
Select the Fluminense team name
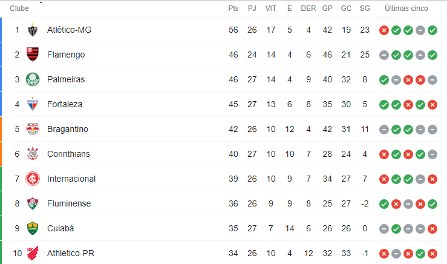[x=69, y=203]
